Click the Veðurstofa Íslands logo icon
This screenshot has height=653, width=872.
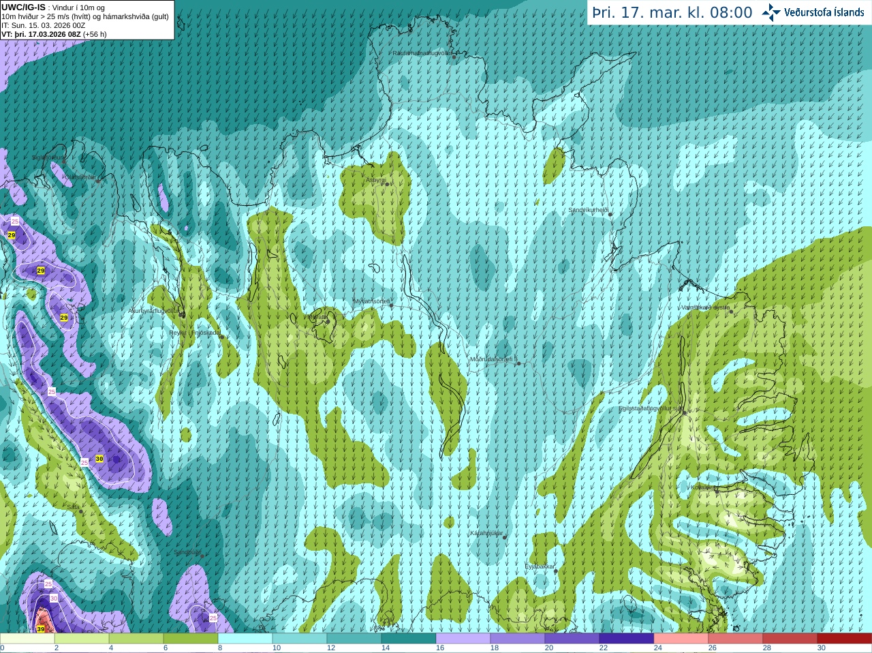[x=771, y=12]
